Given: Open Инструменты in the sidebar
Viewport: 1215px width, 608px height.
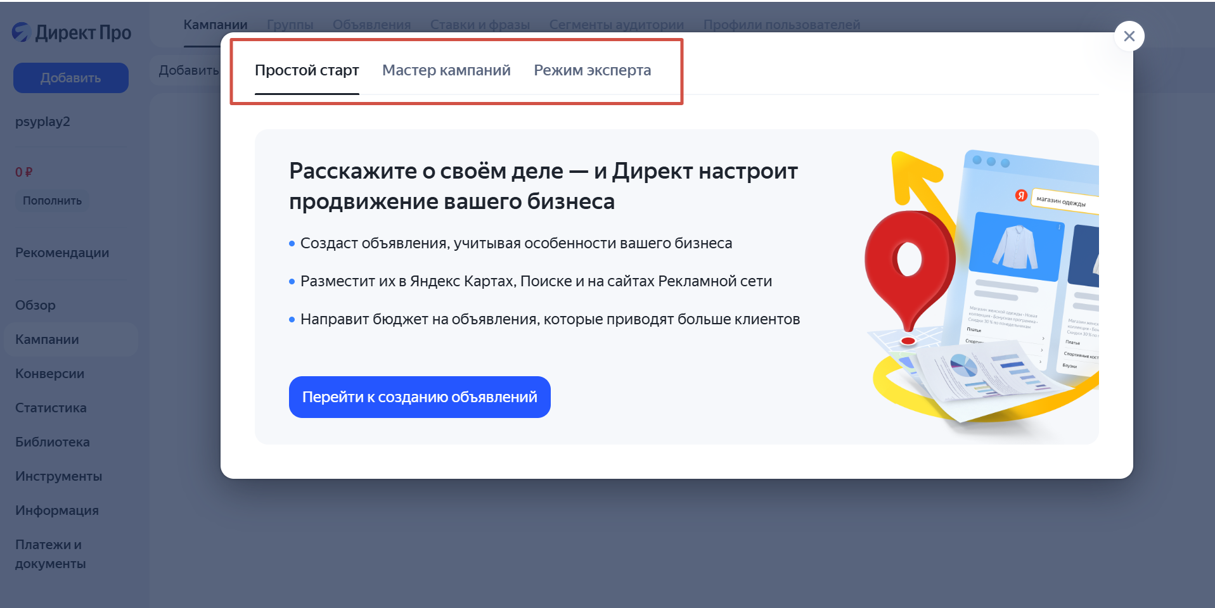Looking at the screenshot, I should click(x=58, y=476).
